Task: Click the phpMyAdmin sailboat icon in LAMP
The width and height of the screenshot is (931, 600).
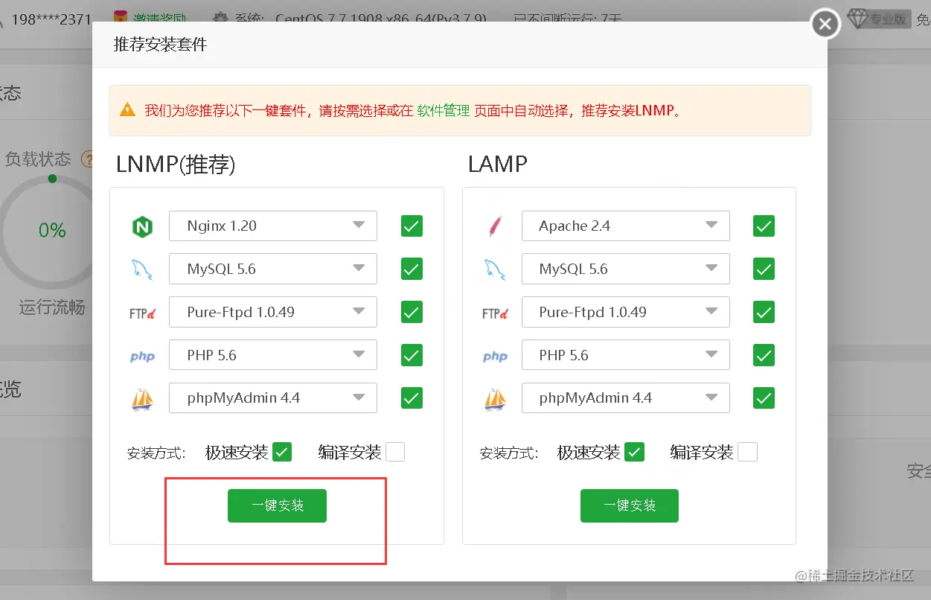Action: pyautogui.click(x=494, y=400)
